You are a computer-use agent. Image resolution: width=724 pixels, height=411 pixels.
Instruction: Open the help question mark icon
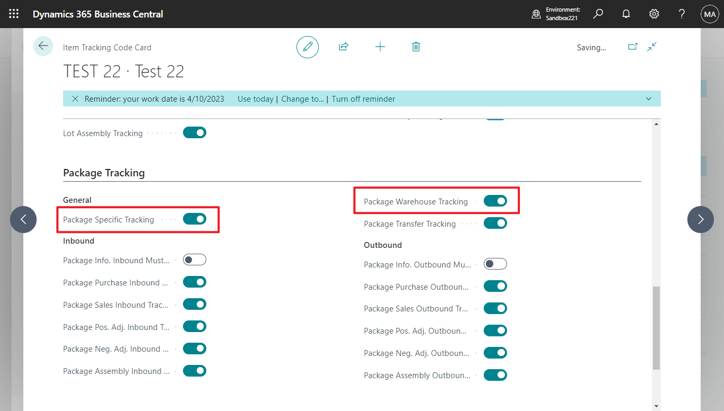[682, 14]
